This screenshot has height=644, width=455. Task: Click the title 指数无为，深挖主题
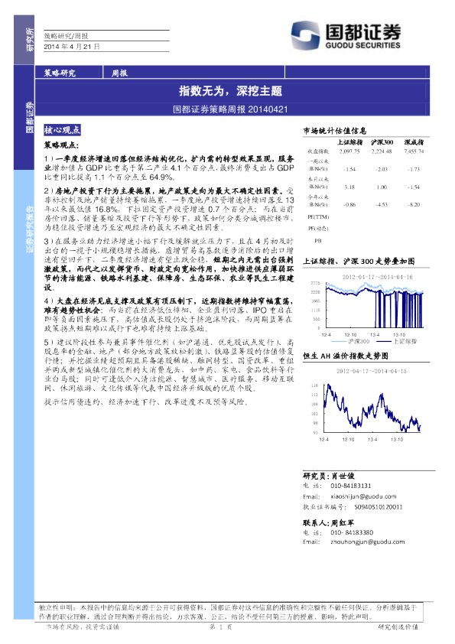(230, 91)
